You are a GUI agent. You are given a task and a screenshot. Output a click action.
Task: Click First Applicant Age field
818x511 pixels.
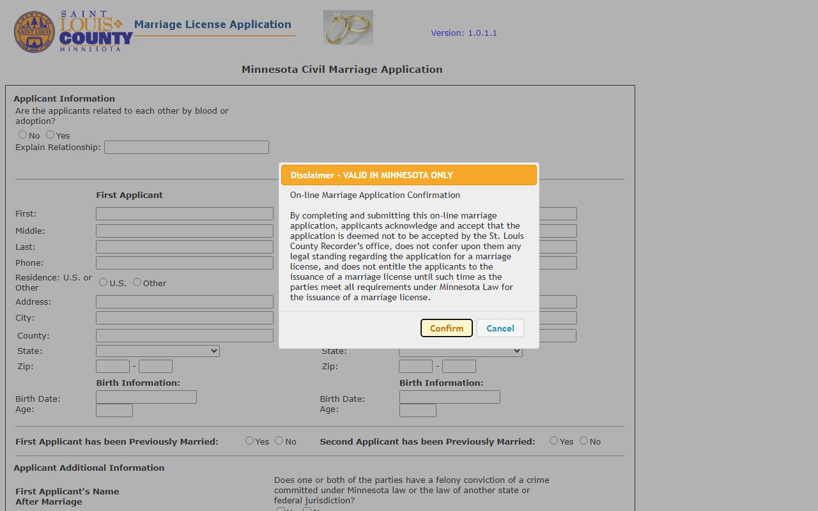(114, 411)
